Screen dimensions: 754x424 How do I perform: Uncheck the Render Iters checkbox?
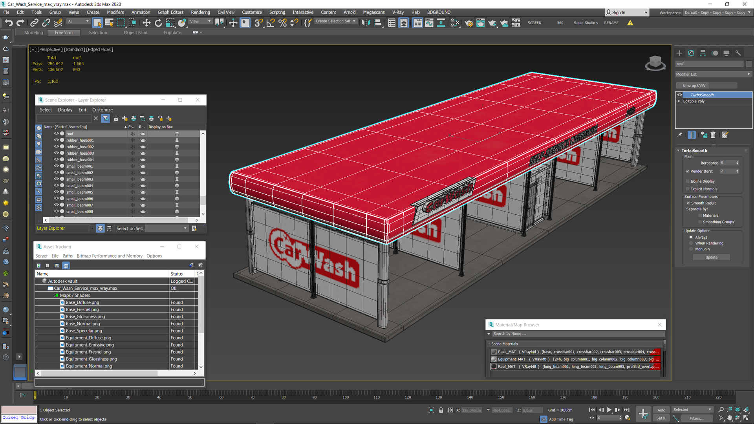[688, 171]
